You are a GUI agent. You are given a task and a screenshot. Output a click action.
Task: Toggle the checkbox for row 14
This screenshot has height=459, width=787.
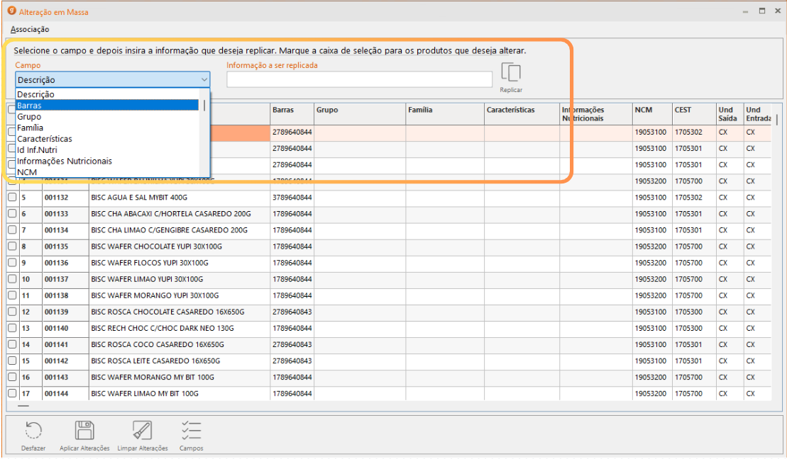click(12, 344)
